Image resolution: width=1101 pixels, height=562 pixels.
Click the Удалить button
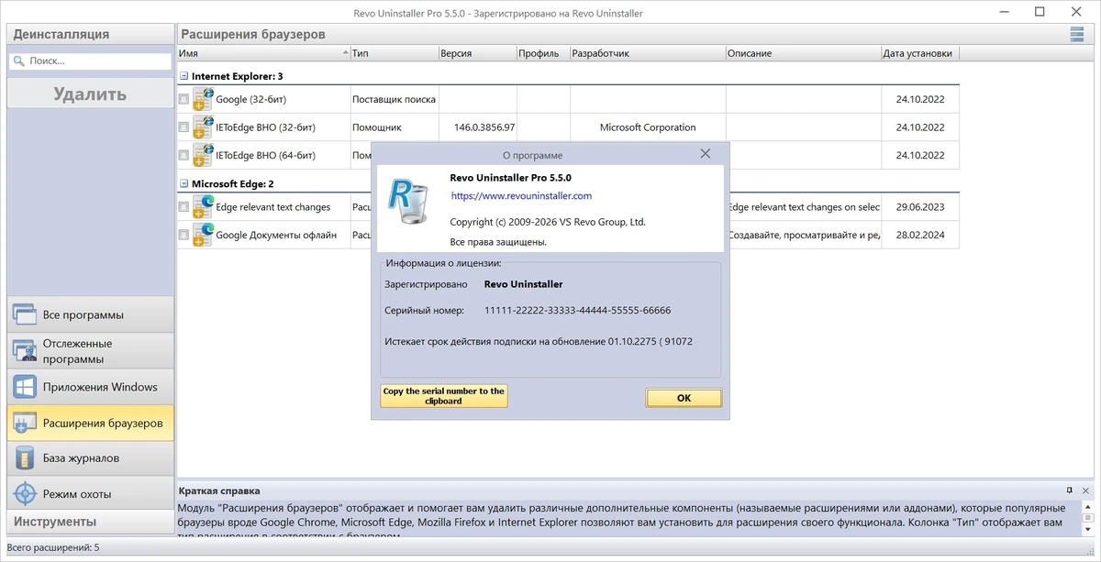click(90, 94)
